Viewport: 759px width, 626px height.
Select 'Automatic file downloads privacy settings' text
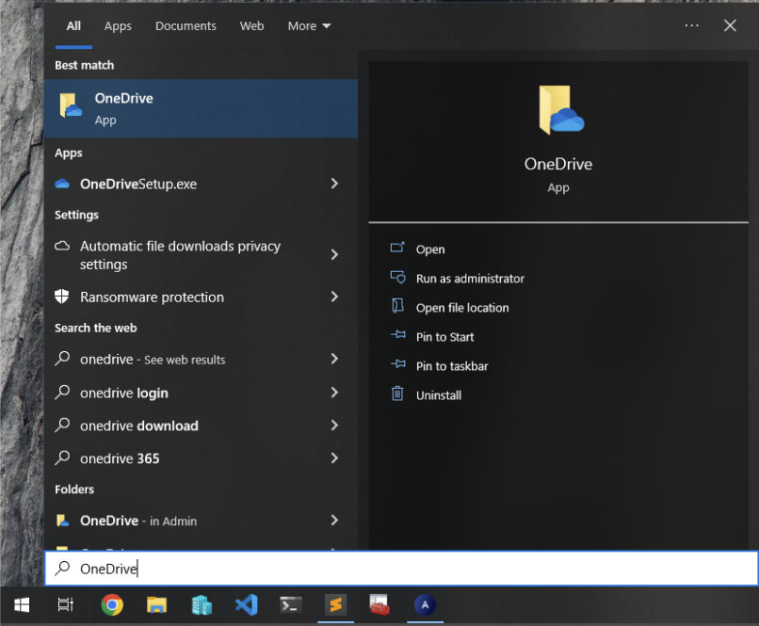[180, 255]
